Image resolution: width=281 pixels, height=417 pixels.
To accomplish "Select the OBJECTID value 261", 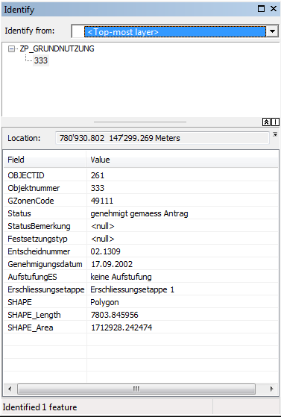I will [x=98, y=175].
